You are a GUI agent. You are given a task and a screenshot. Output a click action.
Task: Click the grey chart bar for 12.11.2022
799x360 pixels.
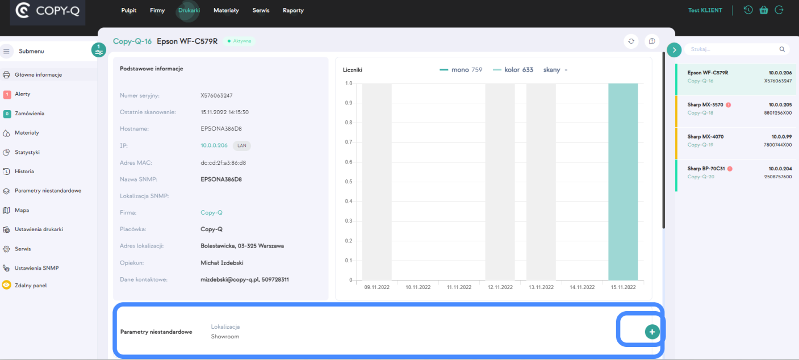[500, 182]
